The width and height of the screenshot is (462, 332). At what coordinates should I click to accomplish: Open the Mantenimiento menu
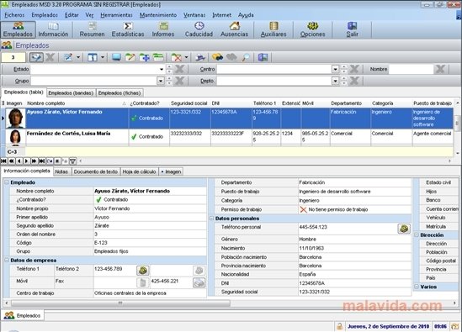pos(158,15)
